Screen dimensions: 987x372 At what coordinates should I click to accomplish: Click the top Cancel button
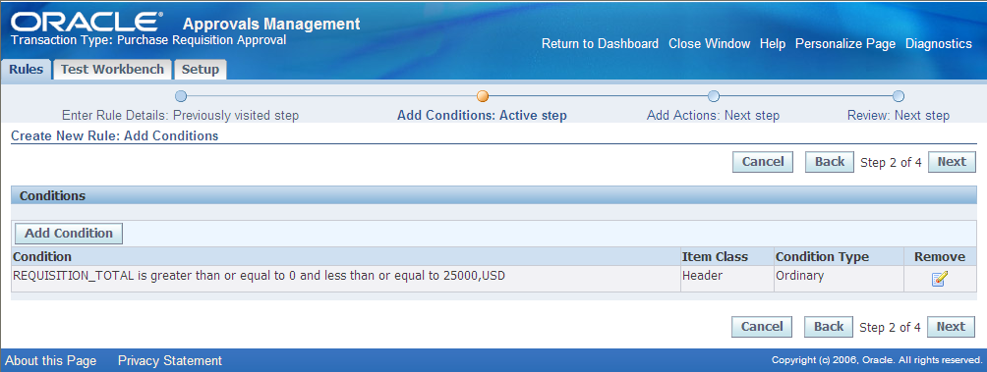(x=763, y=162)
